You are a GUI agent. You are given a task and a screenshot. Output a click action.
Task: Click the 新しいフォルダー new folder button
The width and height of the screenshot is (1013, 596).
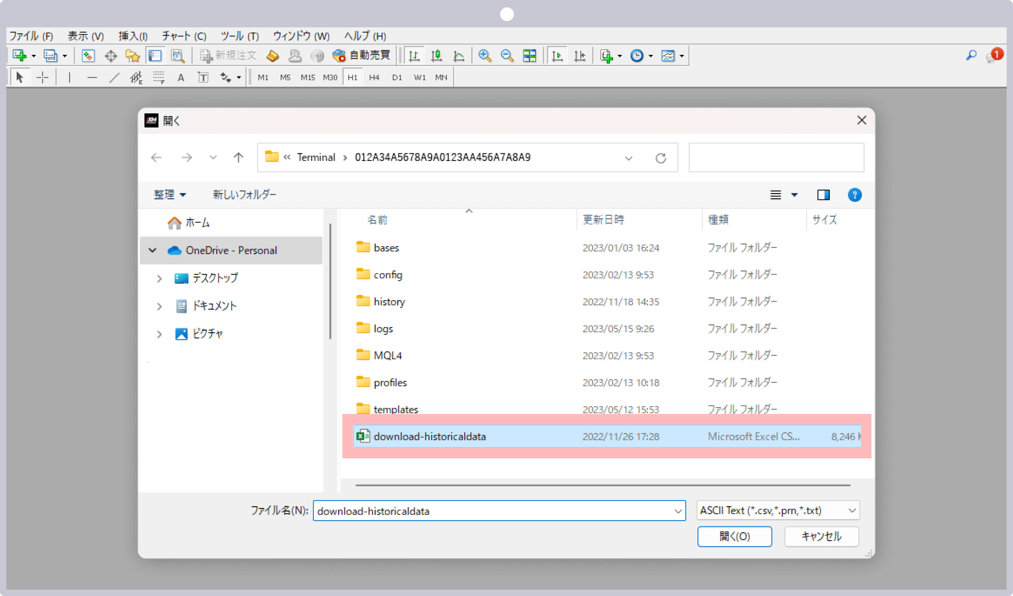244,195
